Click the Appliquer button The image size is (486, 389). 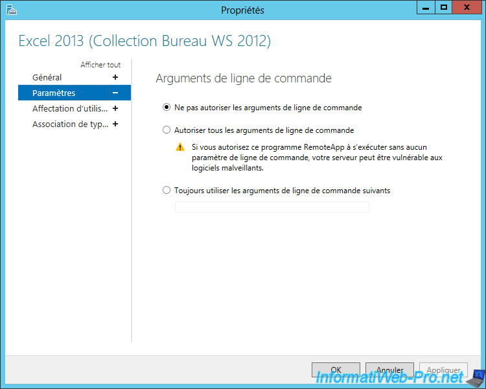(x=443, y=370)
